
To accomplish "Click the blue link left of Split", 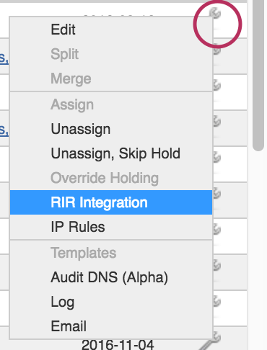I will (x=4, y=58).
